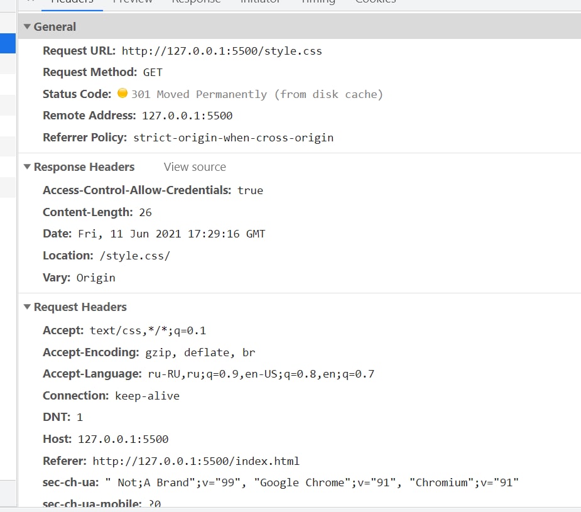The image size is (581, 512).
Task: Click the View source link
Action: [195, 167]
